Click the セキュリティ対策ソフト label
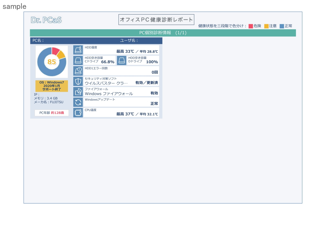Screen dimensions: 326x230 click(x=101, y=79)
